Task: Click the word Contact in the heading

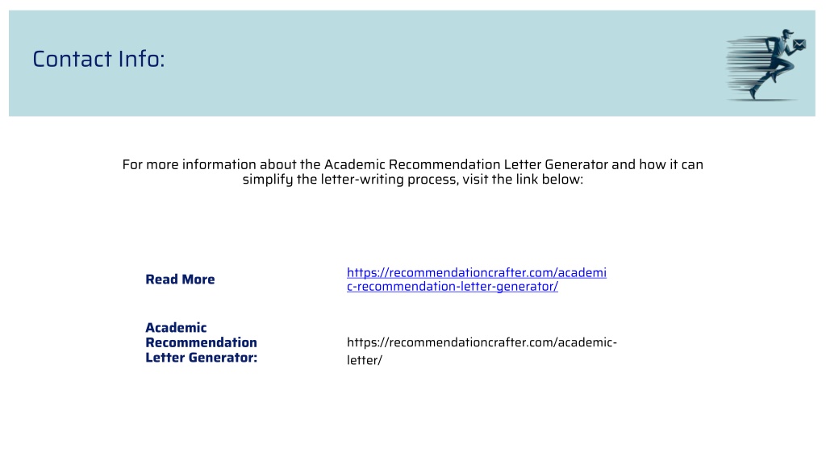Action: point(73,59)
